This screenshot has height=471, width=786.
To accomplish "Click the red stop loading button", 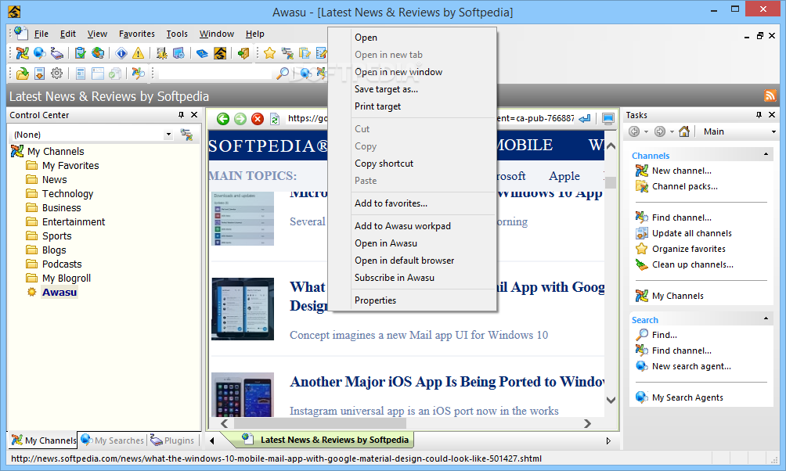I will [x=257, y=119].
